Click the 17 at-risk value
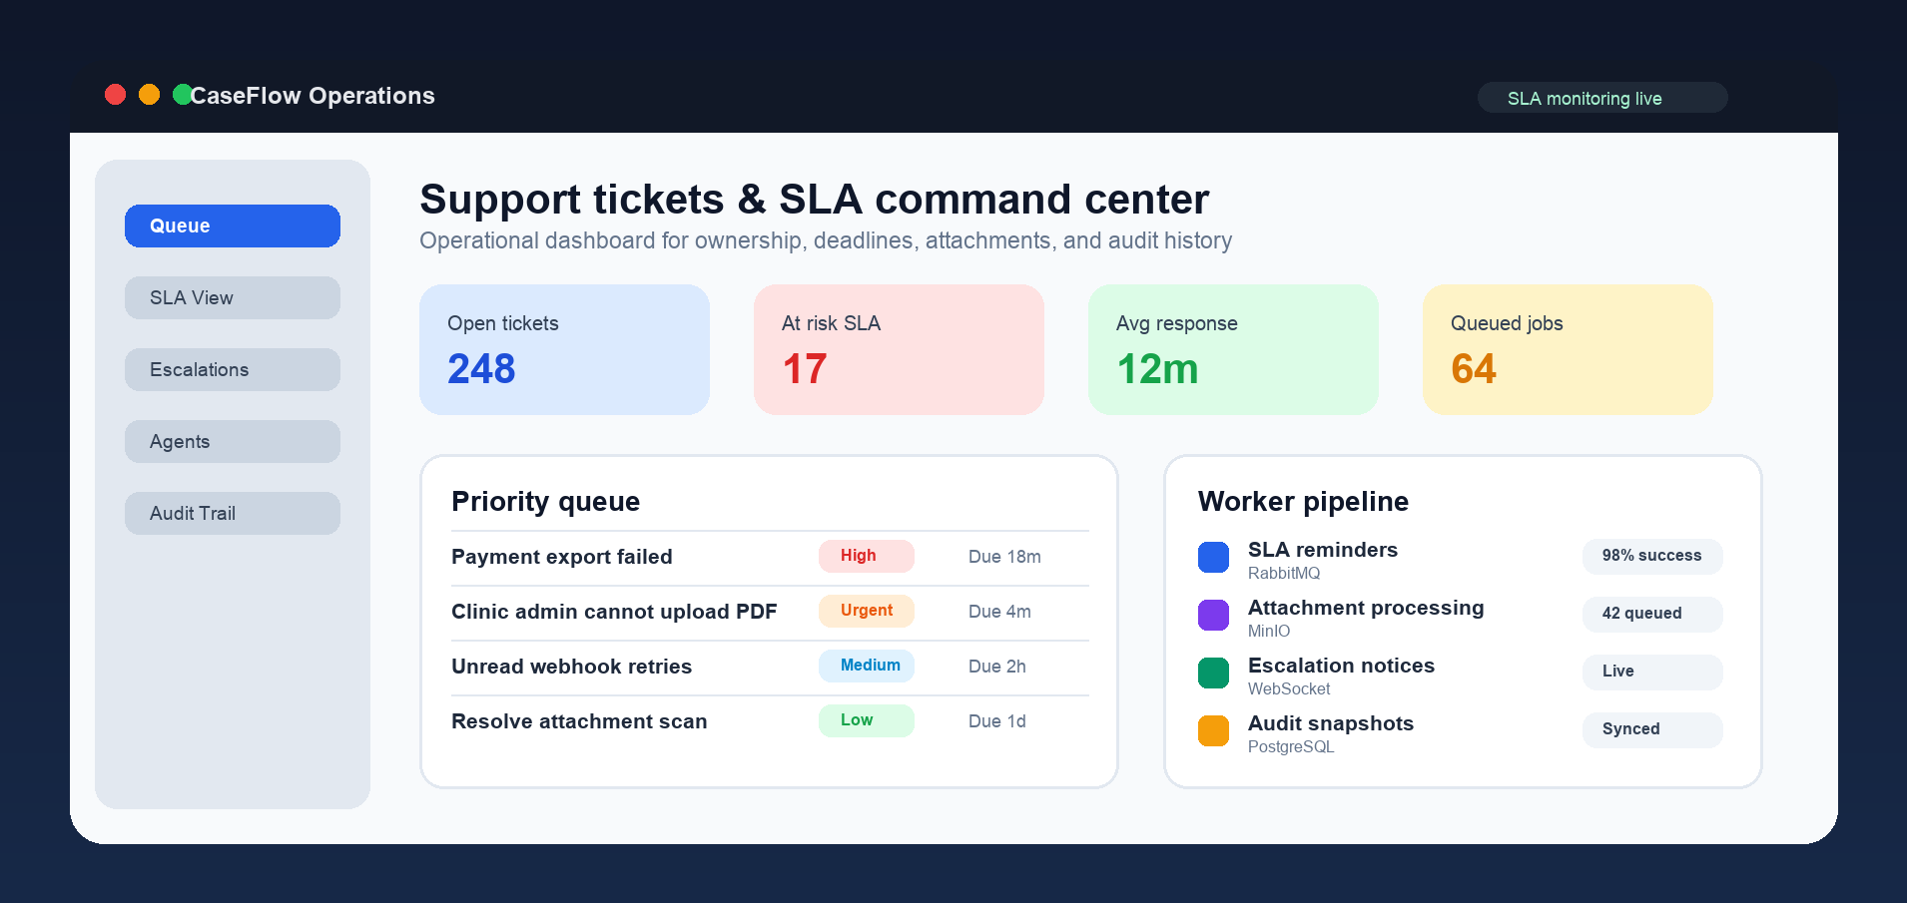Viewport: 1907px width, 903px height. (805, 369)
